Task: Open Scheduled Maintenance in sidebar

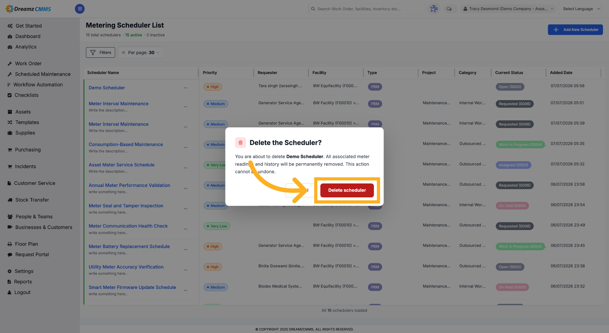Action: (43, 74)
